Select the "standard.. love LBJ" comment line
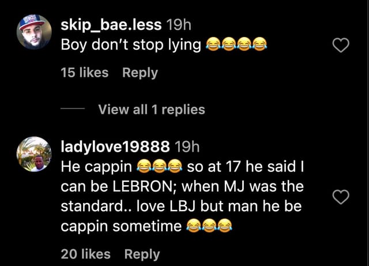Screen dimensions: 369x266 [x=181, y=206]
